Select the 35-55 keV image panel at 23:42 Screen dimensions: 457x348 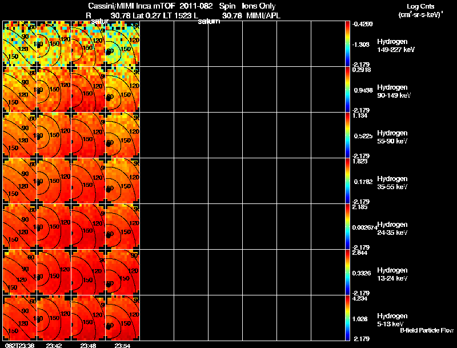point(54,181)
